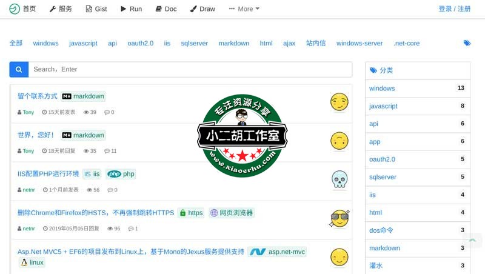
Task: Filter by the oauth2.0 tag
Action: coord(140,44)
